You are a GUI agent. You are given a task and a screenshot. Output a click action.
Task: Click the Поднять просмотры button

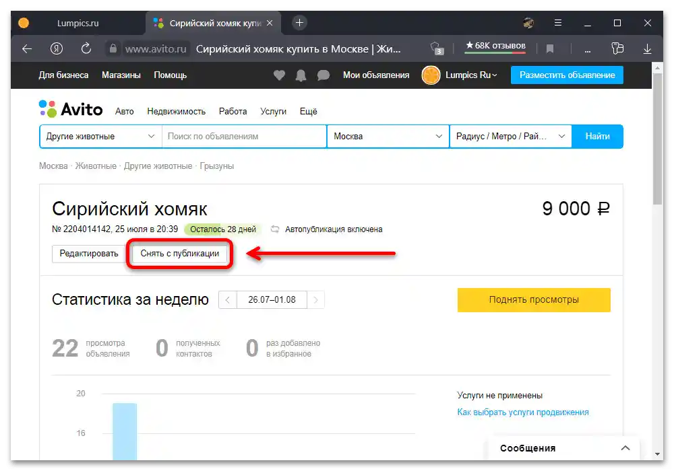click(x=534, y=299)
